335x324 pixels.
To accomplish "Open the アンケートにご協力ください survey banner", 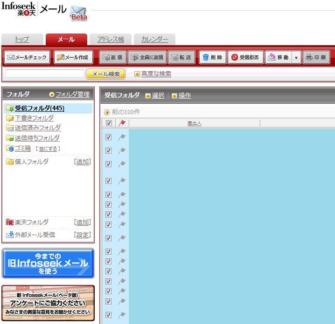I will coord(48,303).
